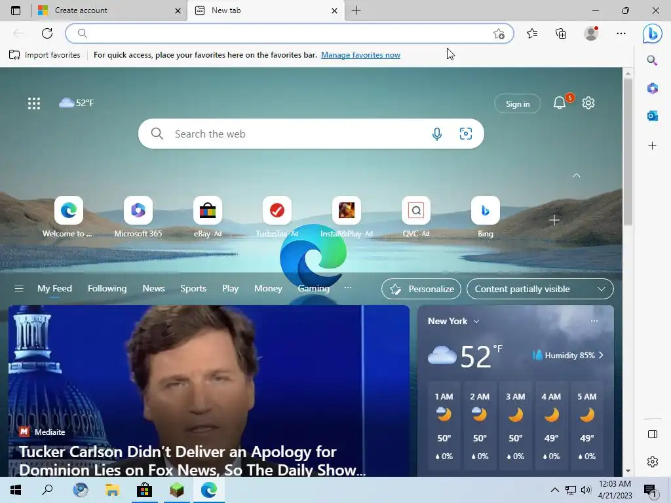Open the browser profile avatar
Screen dimensions: 671x503
pyautogui.click(x=591, y=33)
